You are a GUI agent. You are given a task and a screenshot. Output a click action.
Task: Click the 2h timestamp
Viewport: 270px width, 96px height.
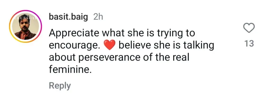click(x=98, y=17)
